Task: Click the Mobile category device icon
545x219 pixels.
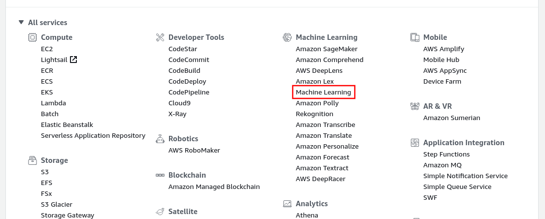Action: pos(415,37)
